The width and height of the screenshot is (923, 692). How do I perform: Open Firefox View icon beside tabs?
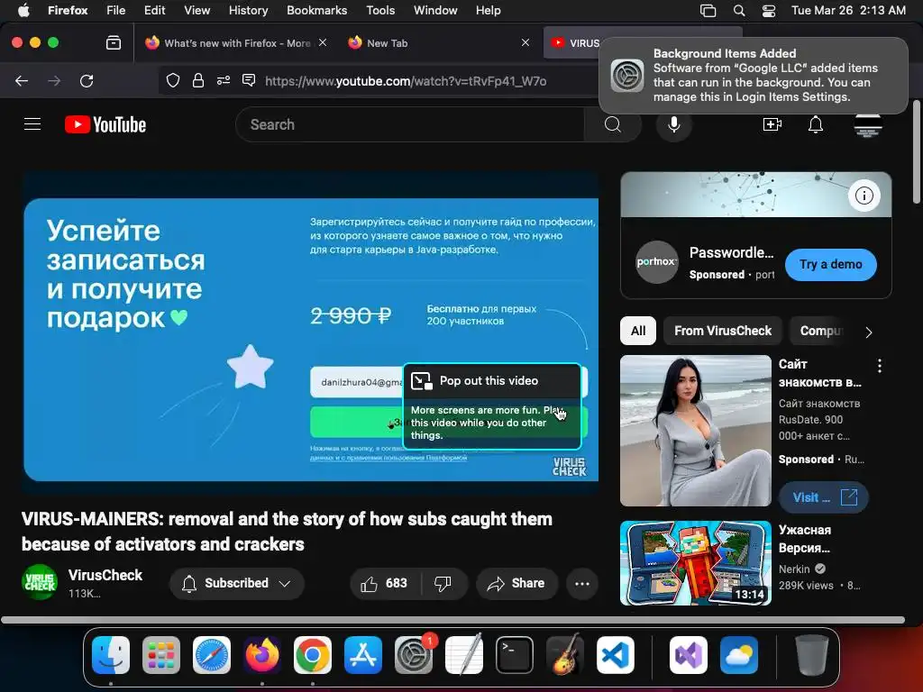[114, 43]
